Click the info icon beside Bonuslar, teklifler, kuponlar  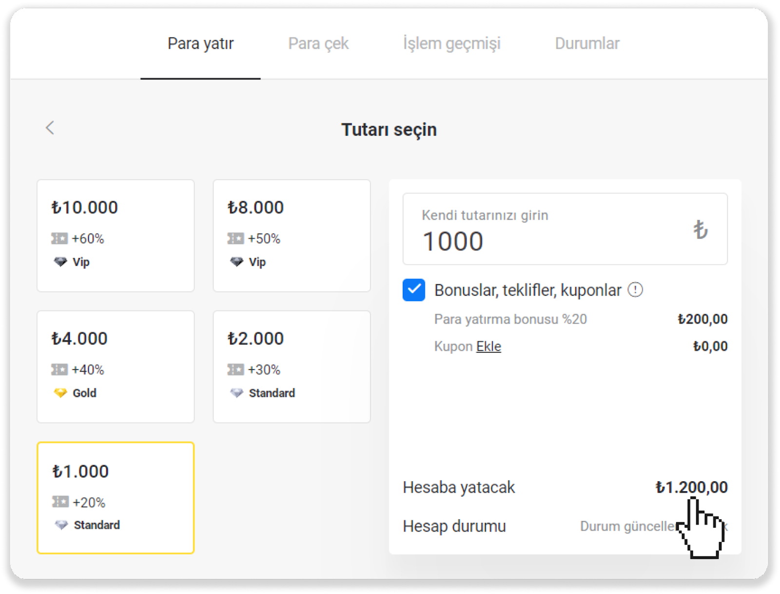635,290
